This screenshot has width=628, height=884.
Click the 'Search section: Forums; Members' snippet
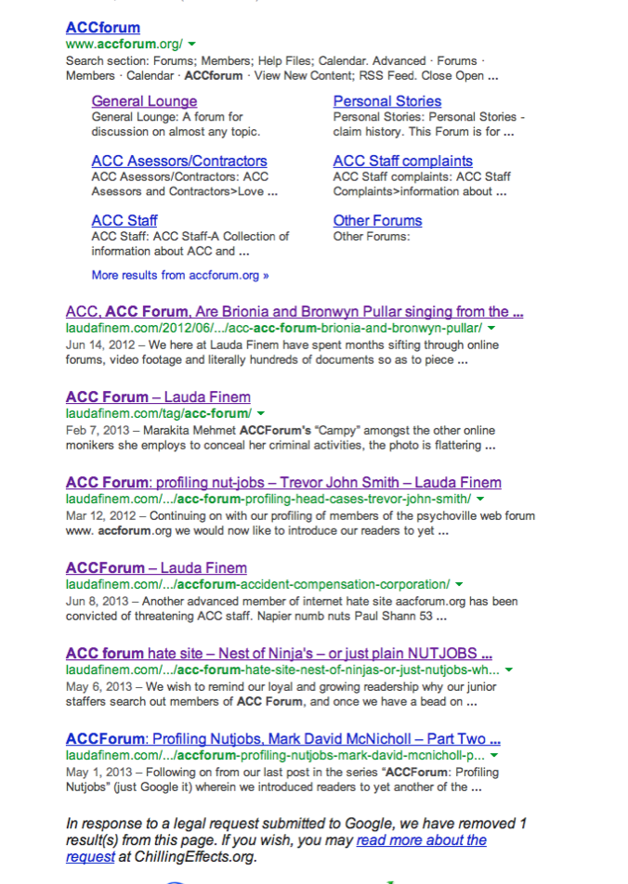pyautogui.click(x=282, y=68)
